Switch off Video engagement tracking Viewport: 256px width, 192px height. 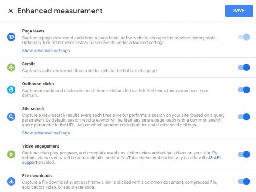[x=244, y=154]
